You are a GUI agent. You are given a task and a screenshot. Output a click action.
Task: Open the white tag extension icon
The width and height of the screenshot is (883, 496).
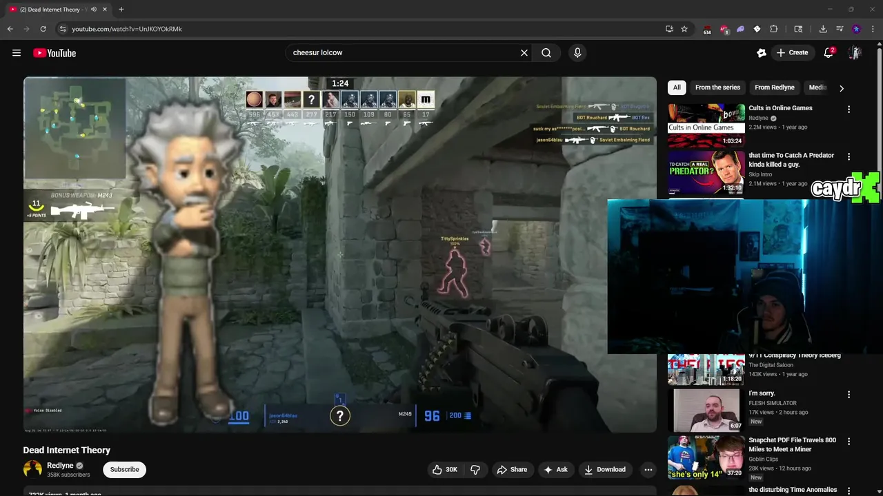tap(757, 29)
